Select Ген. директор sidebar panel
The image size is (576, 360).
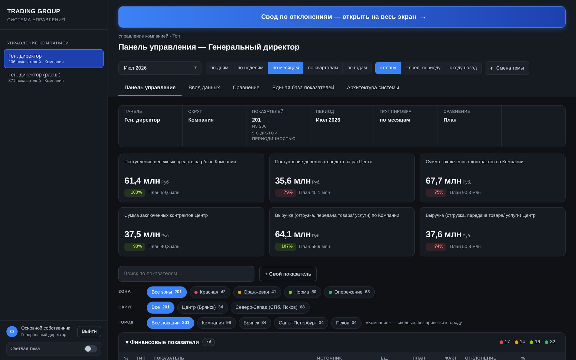pyautogui.click(x=54, y=58)
